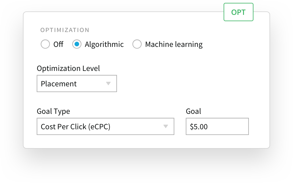Select the Off radio button
Image resolution: width=293 pixels, height=183 pixels.
coord(45,44)
